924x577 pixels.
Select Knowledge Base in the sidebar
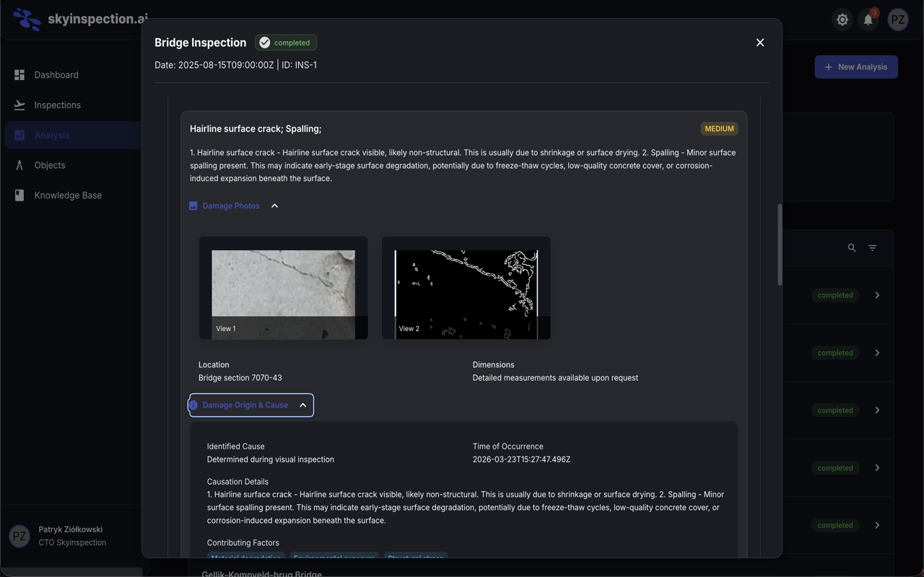[68, 195]
